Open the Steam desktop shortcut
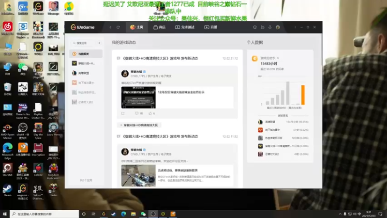 click(x=7, y=190)
